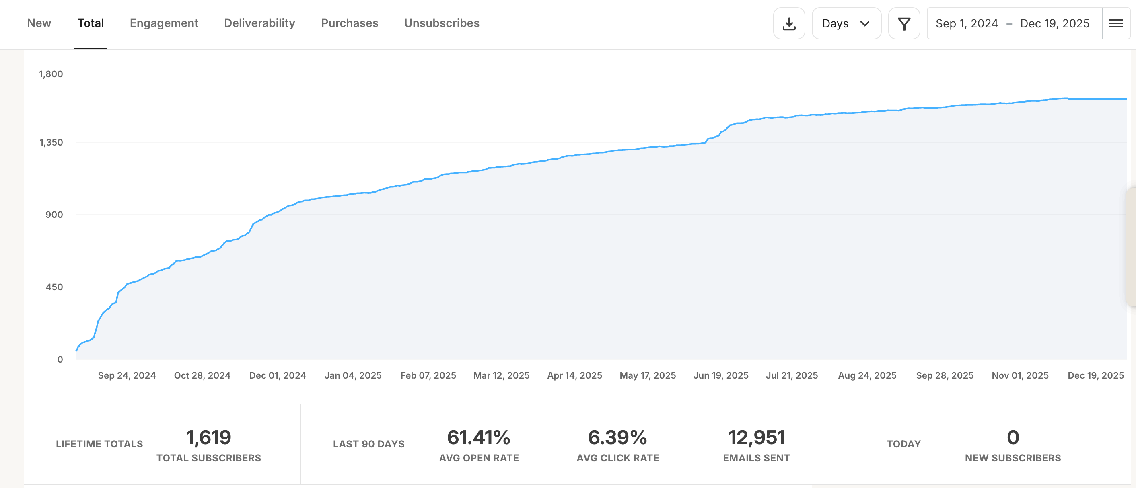Go to the Deliverability tab
Viewport: 1136px width, 488px height.
[259, 23]
